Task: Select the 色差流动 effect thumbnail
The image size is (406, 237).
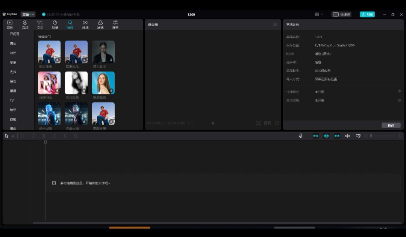Action: pos(103,83)
